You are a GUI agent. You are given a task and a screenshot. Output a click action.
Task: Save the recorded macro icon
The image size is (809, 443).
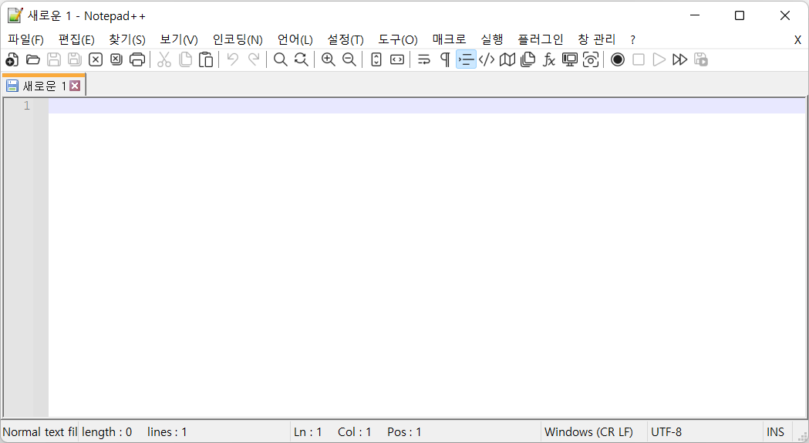click(x=701, y=60)
